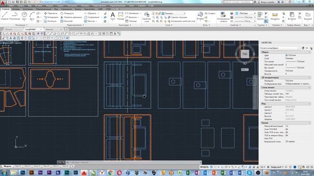Click Copy layer properties (Копировать свойства слоя)
The height and width of the screenshot is (176, 314).
coord(181,21)
